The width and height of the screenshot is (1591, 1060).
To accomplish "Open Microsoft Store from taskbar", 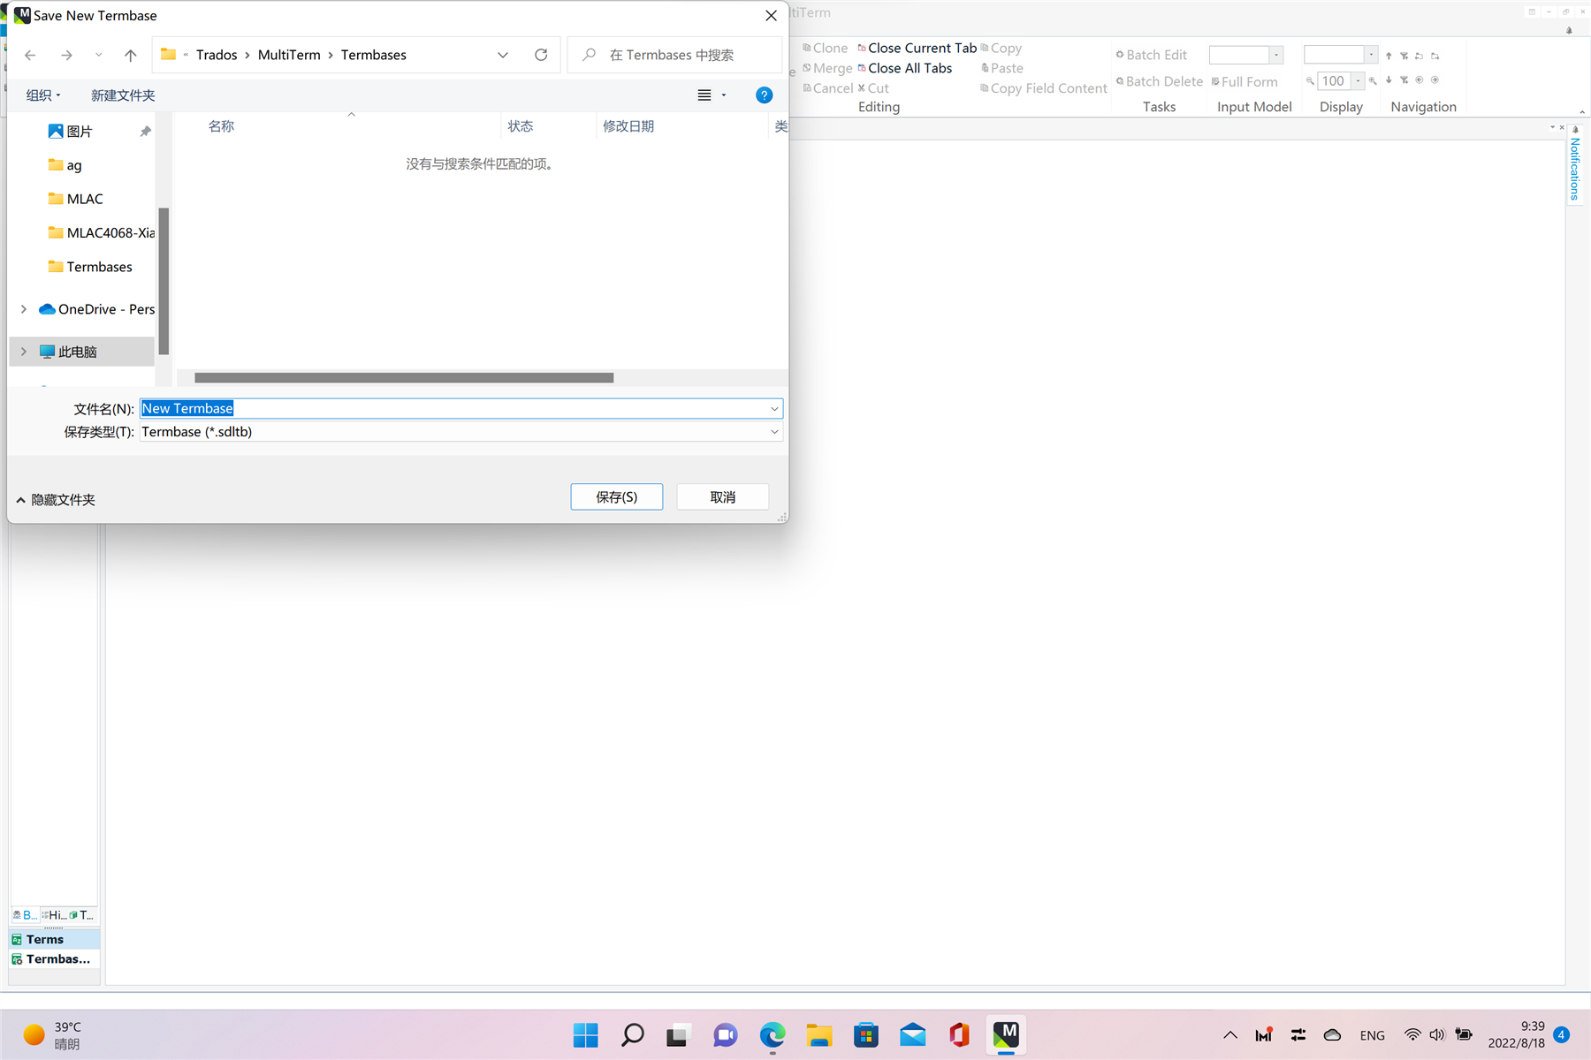I will pos(866,1035).
